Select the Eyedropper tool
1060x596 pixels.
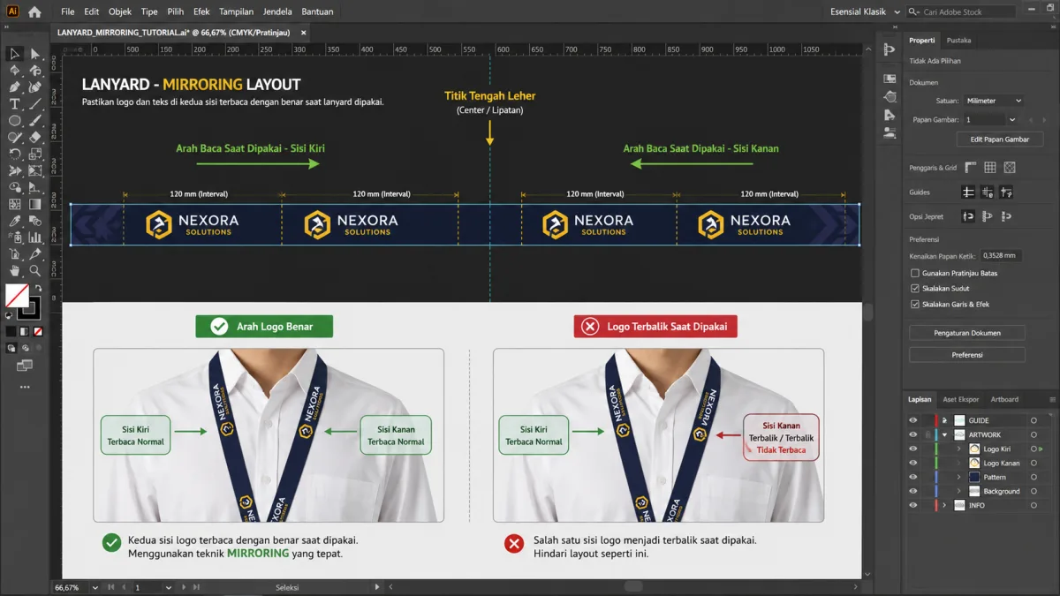click(x=14, y=221)
